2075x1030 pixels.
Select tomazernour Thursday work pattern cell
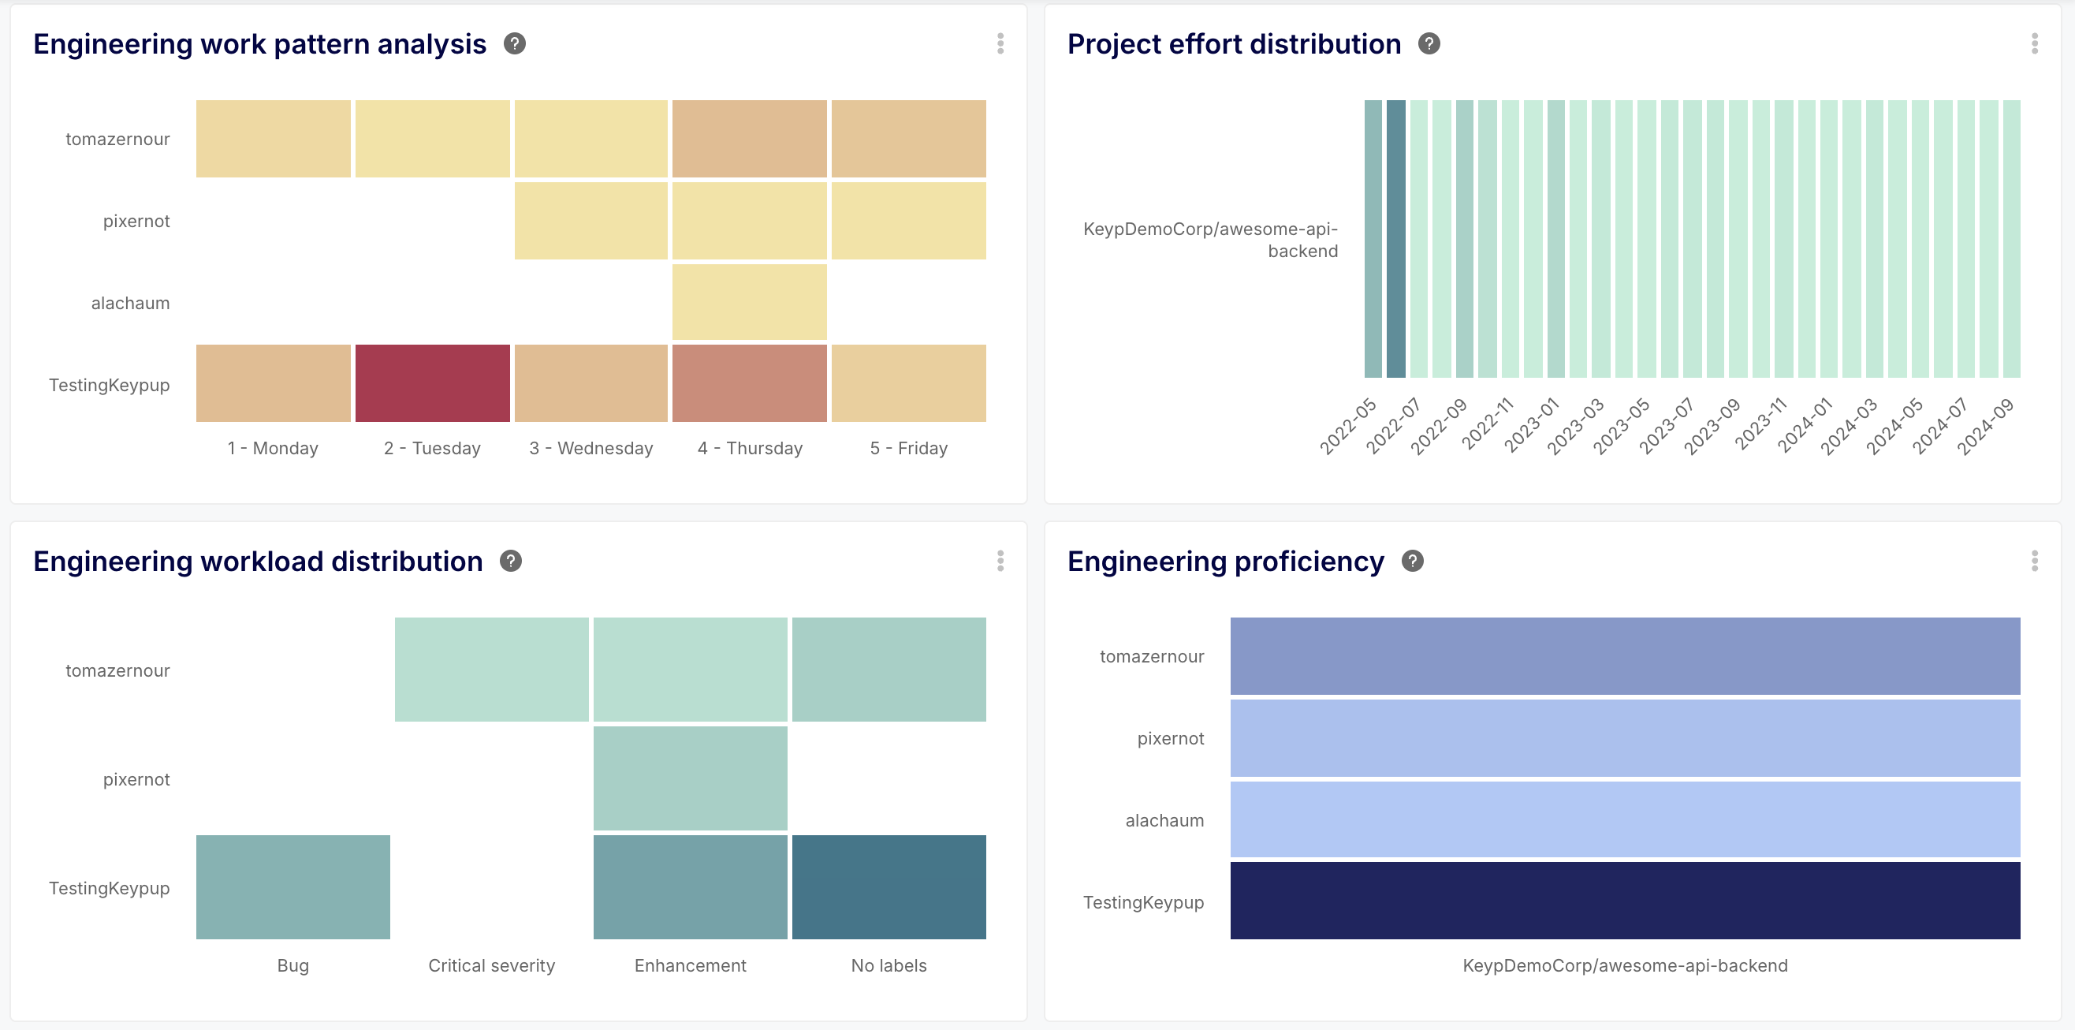[749, 139]
